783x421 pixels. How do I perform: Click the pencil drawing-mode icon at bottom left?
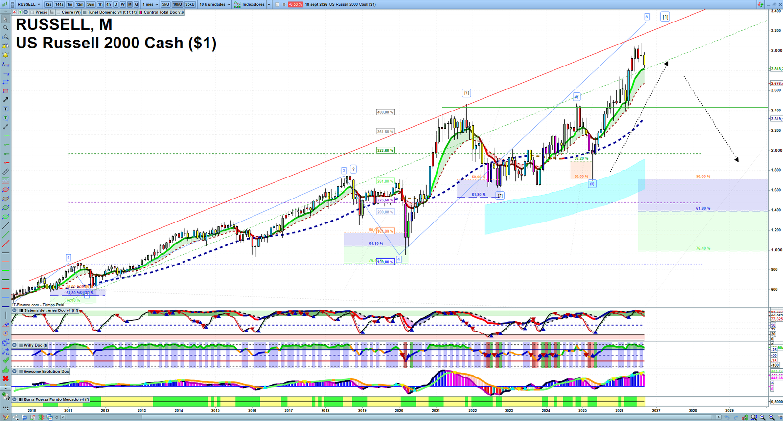[6, 417]
